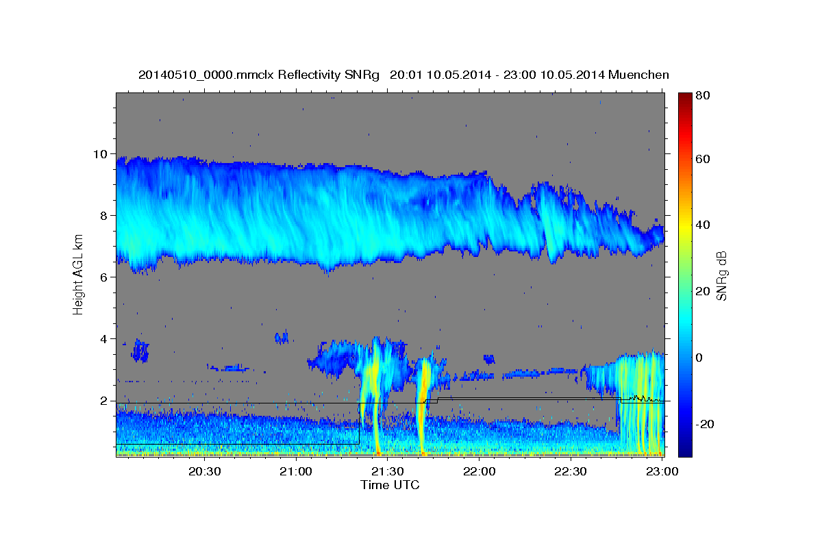The height and width of the screenshot is (548, 822).
Task: Select the 20:30 time tick label
Action: [205, 471]
